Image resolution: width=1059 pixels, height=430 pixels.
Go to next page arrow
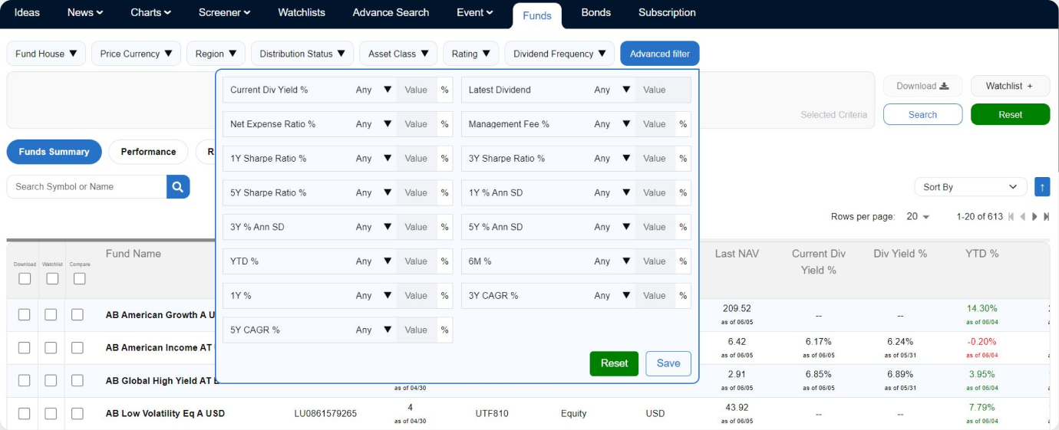1034,217
